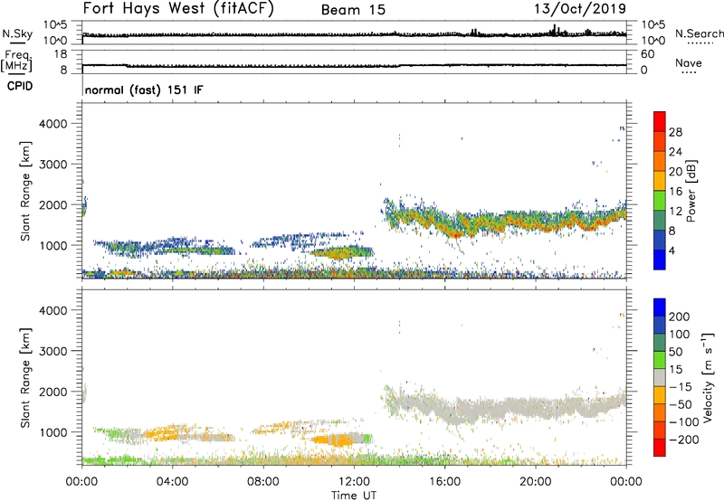Click the frequency trace line in the Freq panel
Viewport: 724px width, 501px height.
tap(354, 65)
